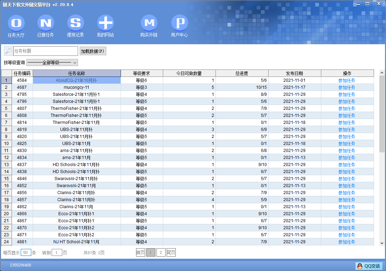
Task: Go to first page with 首页 button
Action: coord(141,252)
